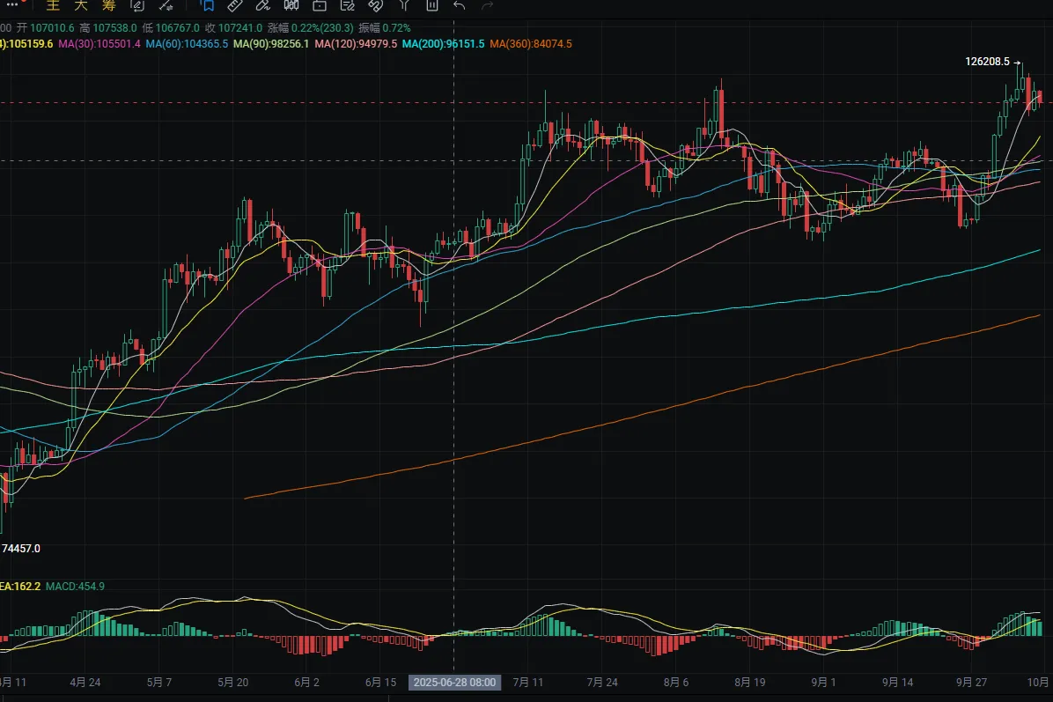Open the three-dots more options menu

(x=11, y=5)
